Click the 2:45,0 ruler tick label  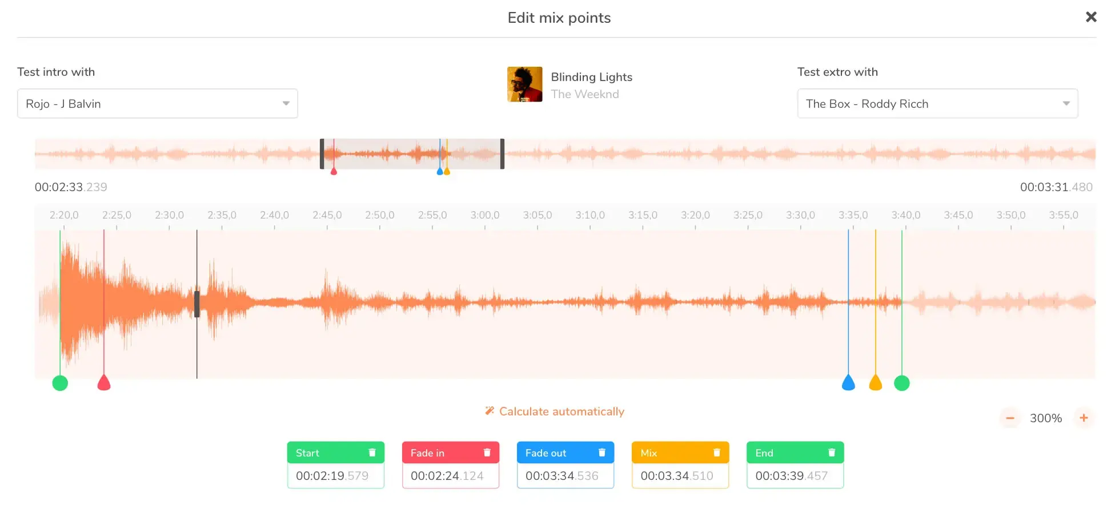[x=327, y=215]
